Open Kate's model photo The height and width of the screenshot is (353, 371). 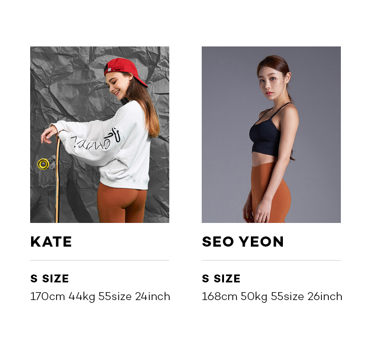point(100,135)
